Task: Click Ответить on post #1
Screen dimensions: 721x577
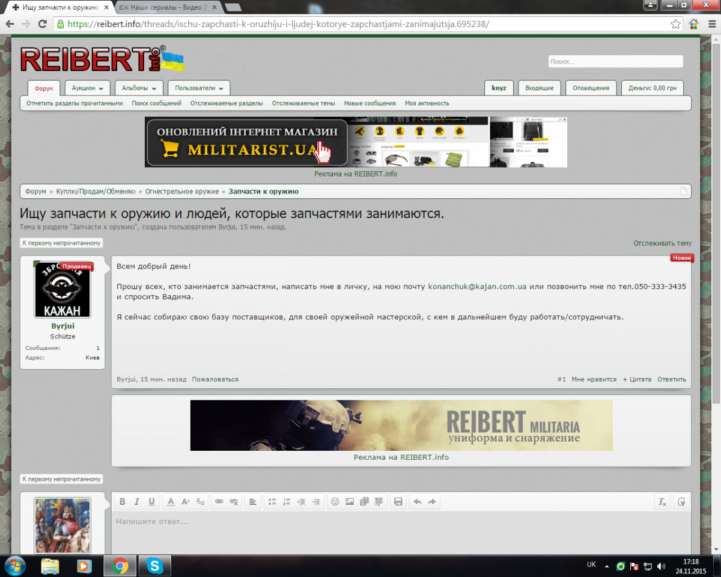Action: (x=672, y=379)
